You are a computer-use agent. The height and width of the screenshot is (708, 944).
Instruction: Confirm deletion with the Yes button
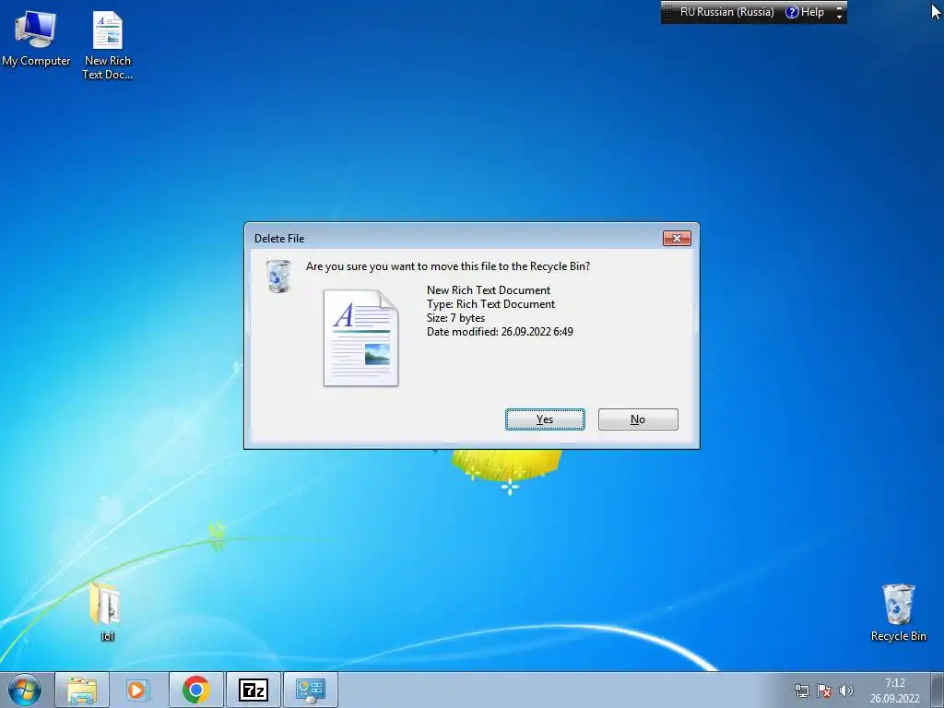tap(545, 419)
